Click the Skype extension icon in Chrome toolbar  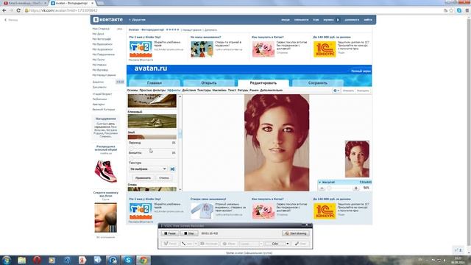[459, 10]
